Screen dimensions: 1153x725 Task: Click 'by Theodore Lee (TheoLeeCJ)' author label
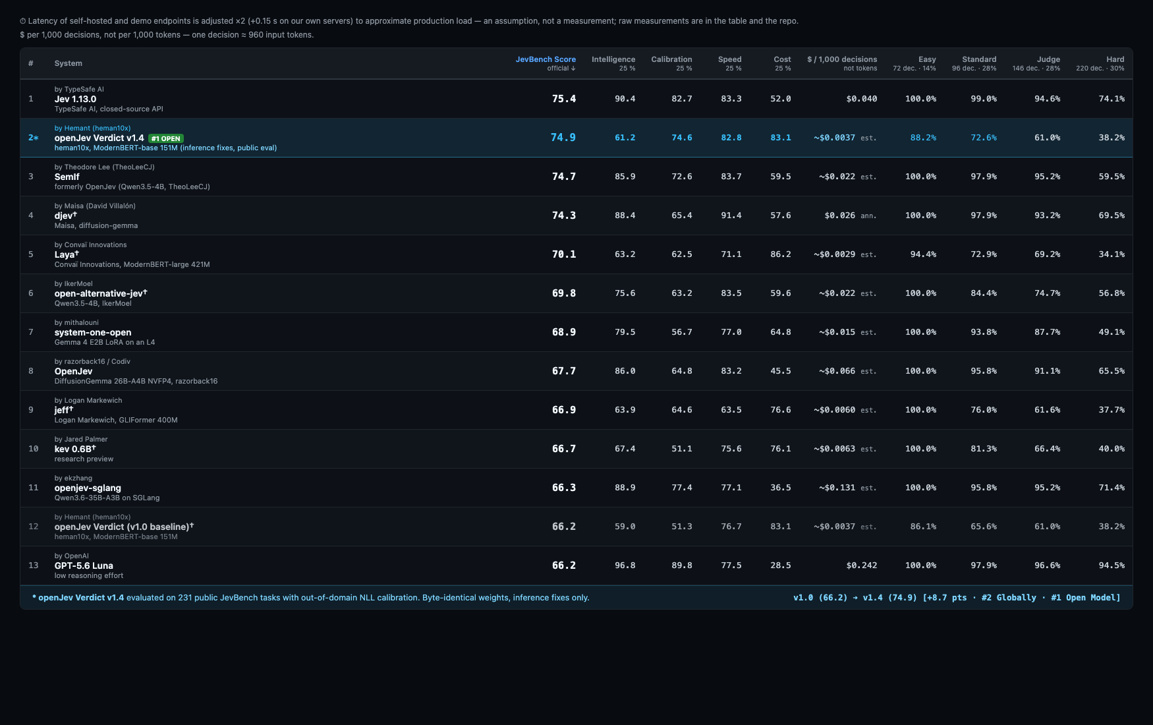(104, 167)
